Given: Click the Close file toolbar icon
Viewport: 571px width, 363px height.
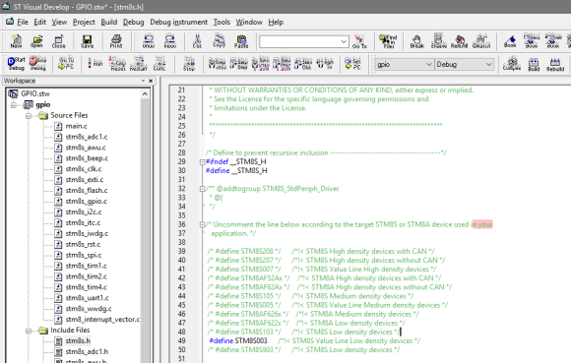Looking at the screenshot, I should point(58,41).
